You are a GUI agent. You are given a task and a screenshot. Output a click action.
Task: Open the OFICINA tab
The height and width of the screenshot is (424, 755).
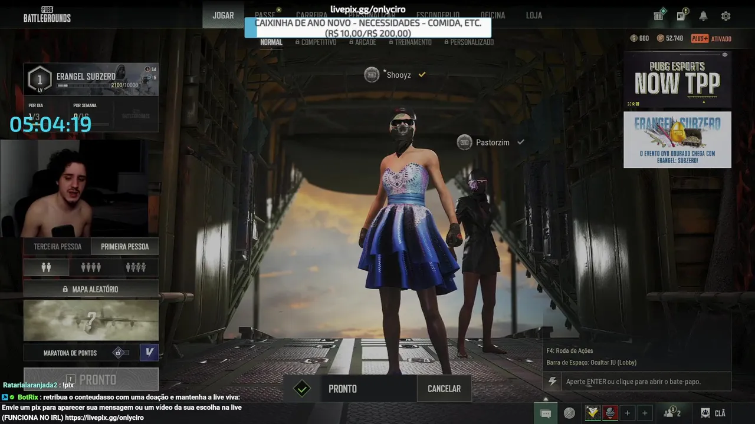point(493,15)
